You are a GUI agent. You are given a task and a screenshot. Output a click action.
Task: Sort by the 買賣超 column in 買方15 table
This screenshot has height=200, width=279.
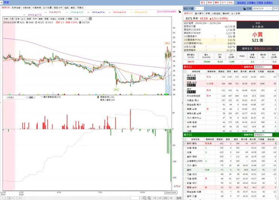[221, 72]
